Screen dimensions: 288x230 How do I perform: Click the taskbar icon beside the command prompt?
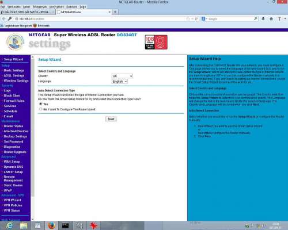tap(79, 225)
